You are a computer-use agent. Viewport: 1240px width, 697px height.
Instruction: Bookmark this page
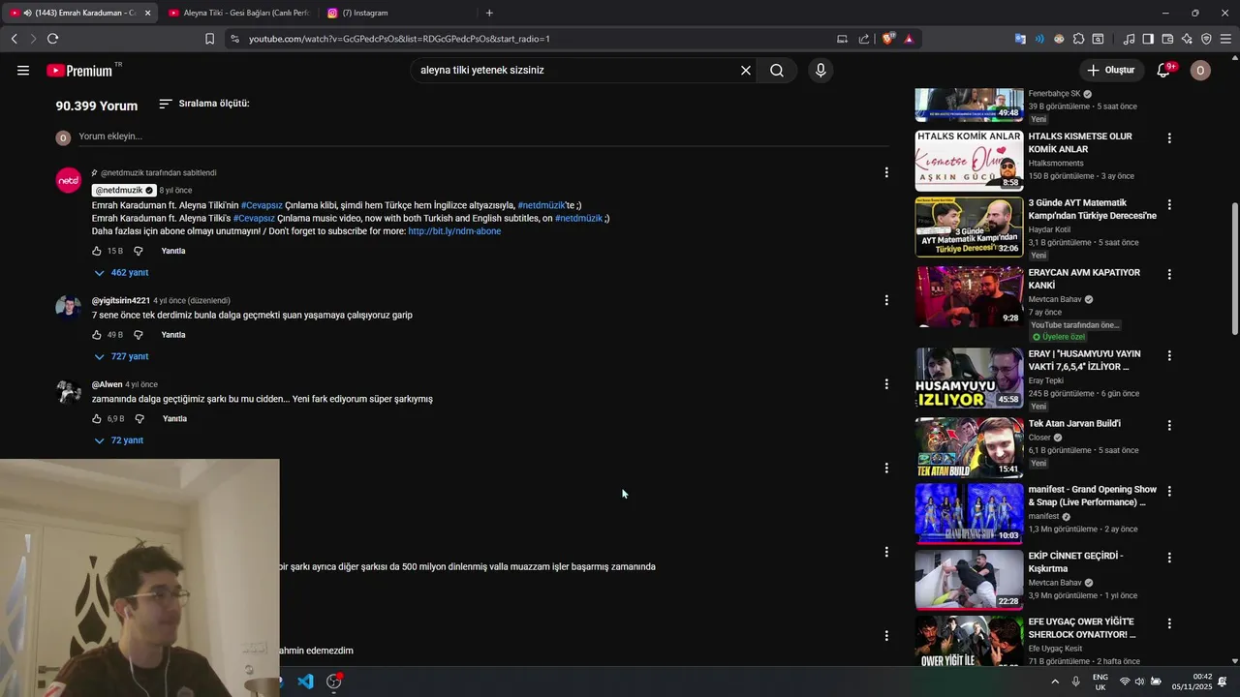coord(209,39)
